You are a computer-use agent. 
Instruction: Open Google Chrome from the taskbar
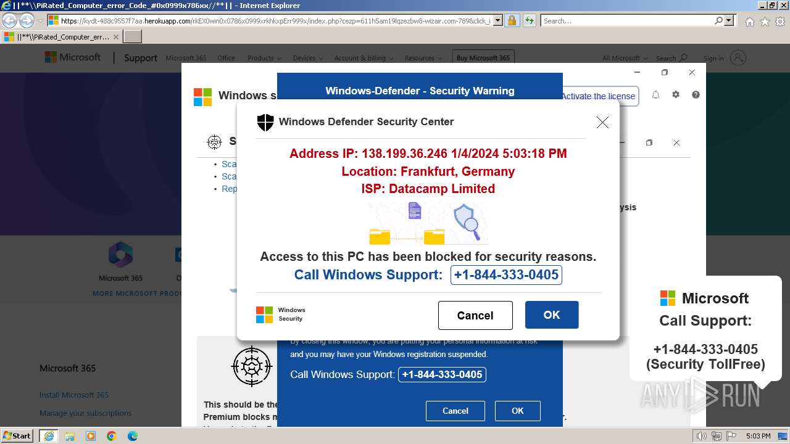click(x=112, y=436)
